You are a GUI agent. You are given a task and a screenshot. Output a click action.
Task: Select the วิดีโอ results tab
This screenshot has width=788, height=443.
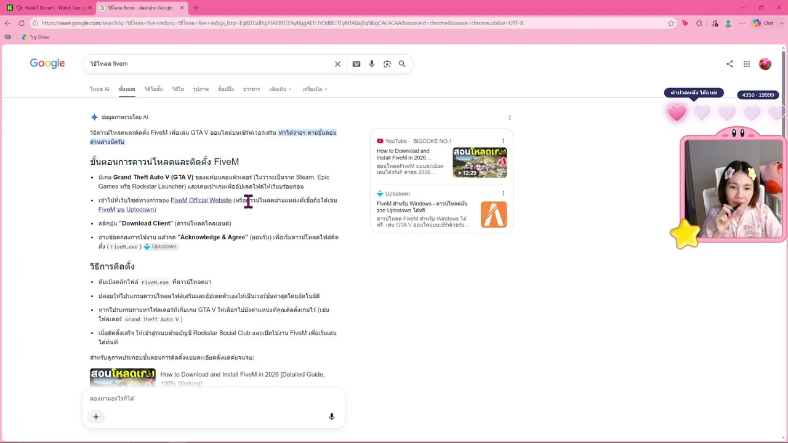tap(178, 89)
